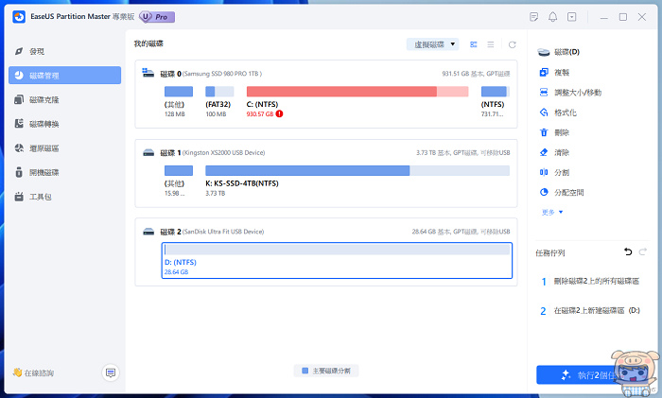Image resolution: width=662 pixels, height=398 pixels.
Task: Minimize the EaseUS window
Action: pyautogui.click(x=604, y=17)
